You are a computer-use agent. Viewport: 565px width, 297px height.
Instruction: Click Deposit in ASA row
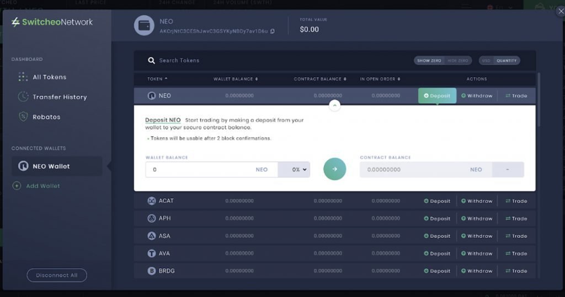click(x=437, y=236)
